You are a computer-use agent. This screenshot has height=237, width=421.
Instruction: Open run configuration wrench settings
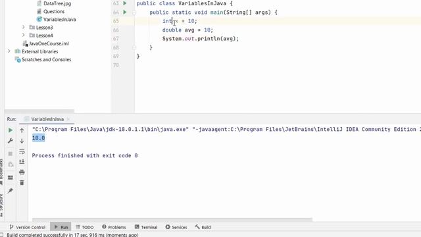pyautogui.click(x=11, y=140)
